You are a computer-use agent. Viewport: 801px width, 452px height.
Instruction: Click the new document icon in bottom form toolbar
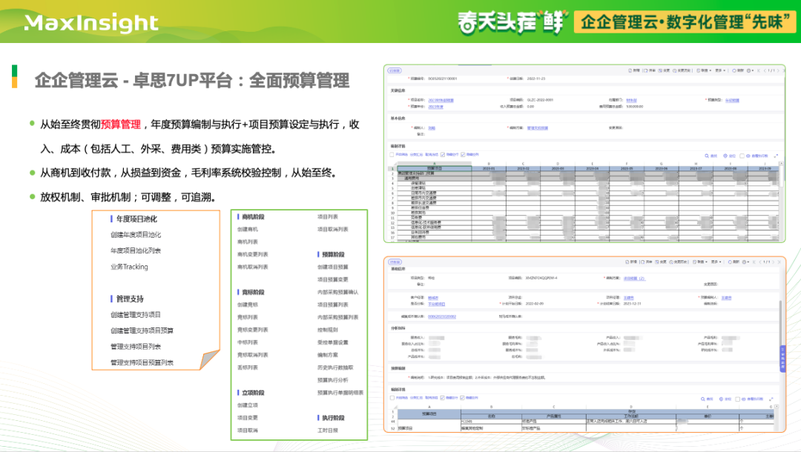pyautogui.click(x=628, y=262)
